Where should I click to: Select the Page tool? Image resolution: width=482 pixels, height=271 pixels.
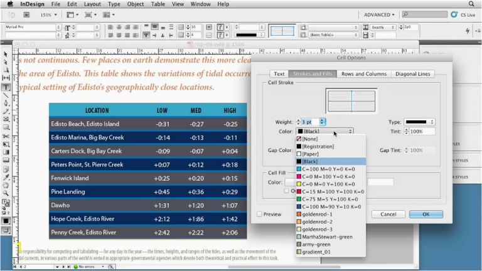point(6,70)
